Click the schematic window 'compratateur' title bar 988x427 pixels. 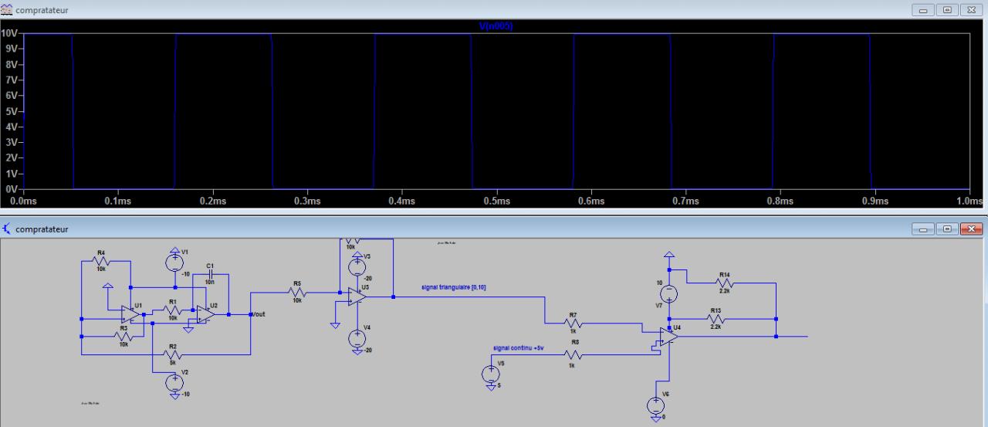coord(494,229)
